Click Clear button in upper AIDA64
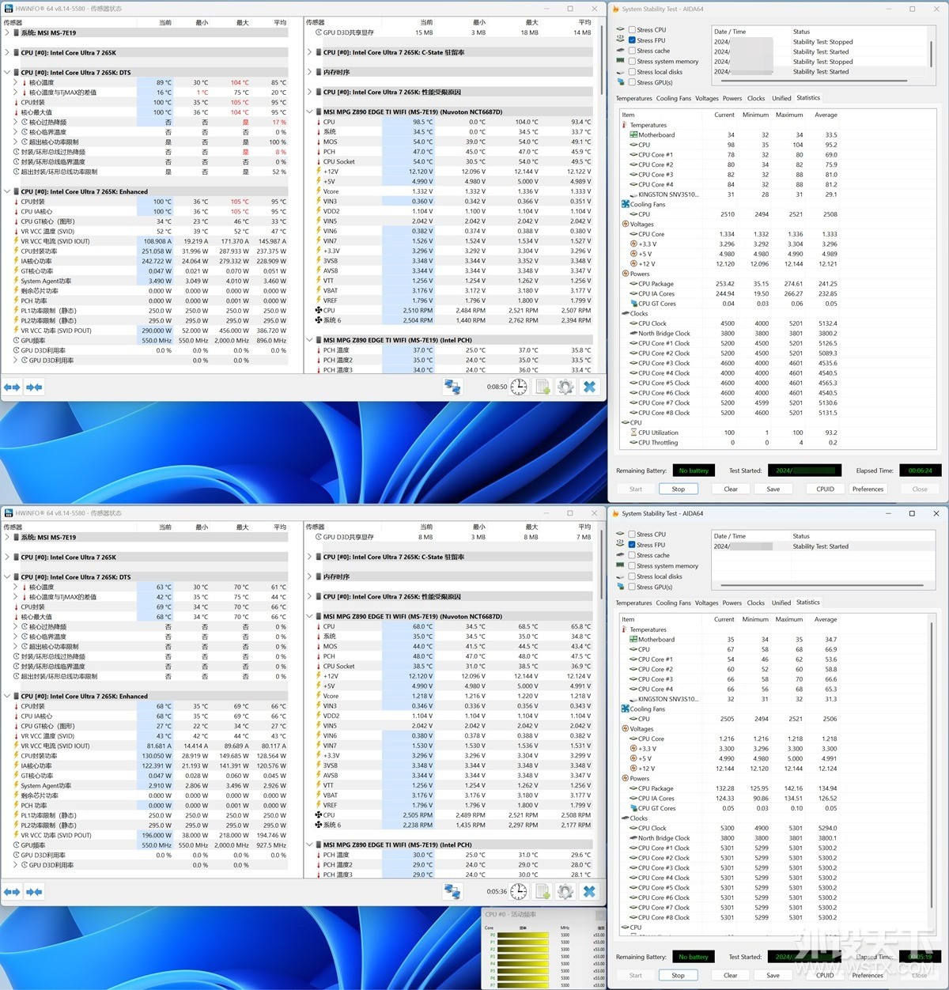 point(731,489)
